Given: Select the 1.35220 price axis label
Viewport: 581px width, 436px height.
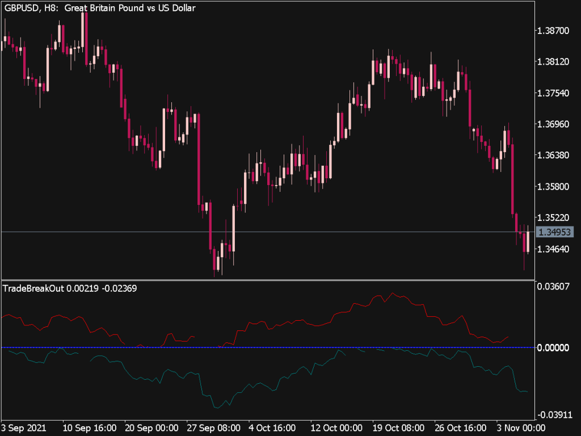Looking at the screenshot, I should [x=553, y=217].
